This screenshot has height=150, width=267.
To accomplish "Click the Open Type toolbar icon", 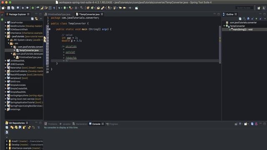I will [x=98, y=8].
